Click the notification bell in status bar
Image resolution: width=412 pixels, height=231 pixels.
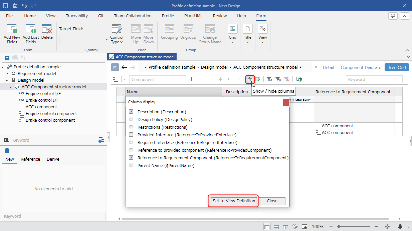pyautogui.click(x=400, y=227)
